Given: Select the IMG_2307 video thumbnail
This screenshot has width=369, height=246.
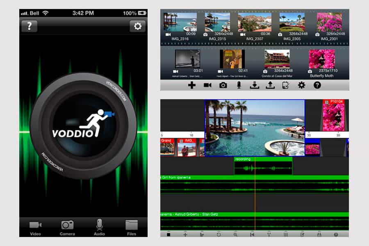Looking at the screenshot, I should [x=255, y=23].
